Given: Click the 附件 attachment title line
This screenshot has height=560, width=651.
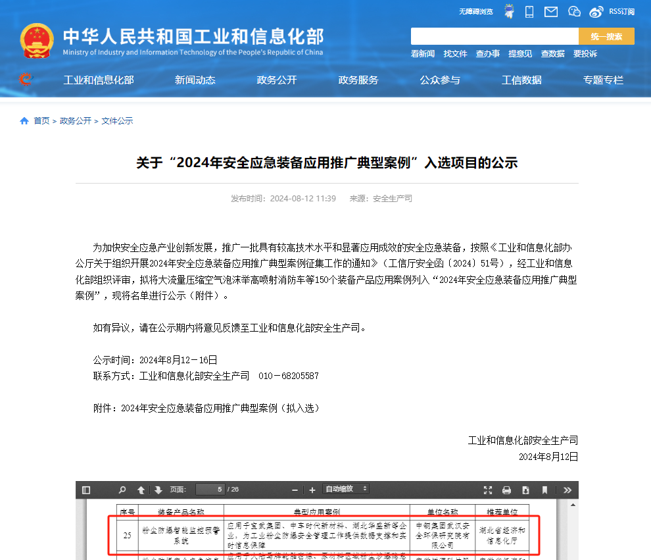Looking at the screenshot, I should pos(206,408).
